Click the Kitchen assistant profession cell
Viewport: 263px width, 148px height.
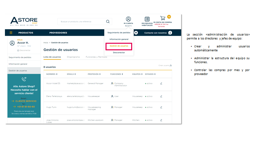point(96,120)
